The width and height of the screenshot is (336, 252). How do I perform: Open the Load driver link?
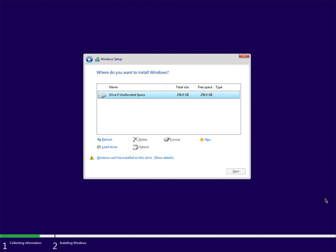tap(110, 147)
